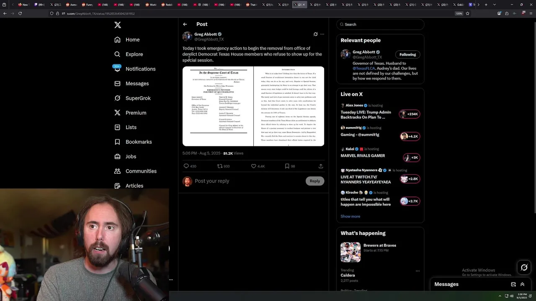The height and width of the screenshot is (301, 536).
Task: Open the Caldera trending topic
Action: click(x=348, y=275)
